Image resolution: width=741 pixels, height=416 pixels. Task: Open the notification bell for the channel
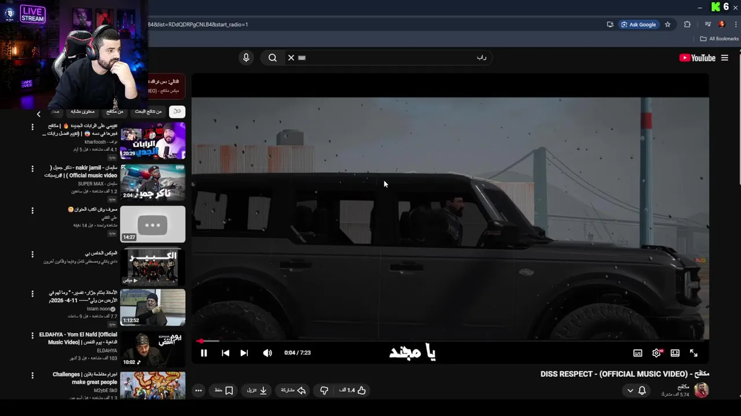642,391
